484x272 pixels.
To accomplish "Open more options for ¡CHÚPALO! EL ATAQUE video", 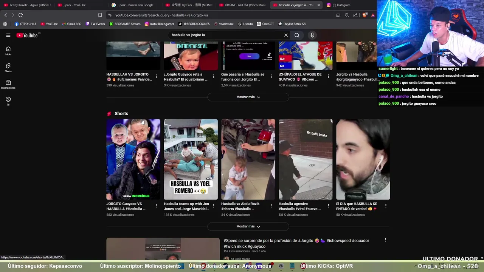I will point(328,76).
